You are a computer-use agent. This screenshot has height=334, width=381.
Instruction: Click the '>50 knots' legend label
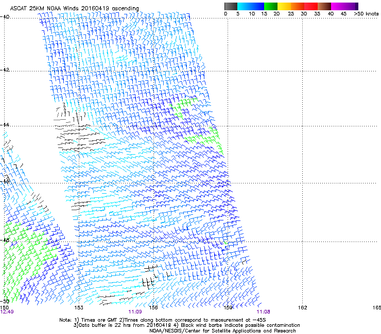pyautogui.click(x=366, y=13)
